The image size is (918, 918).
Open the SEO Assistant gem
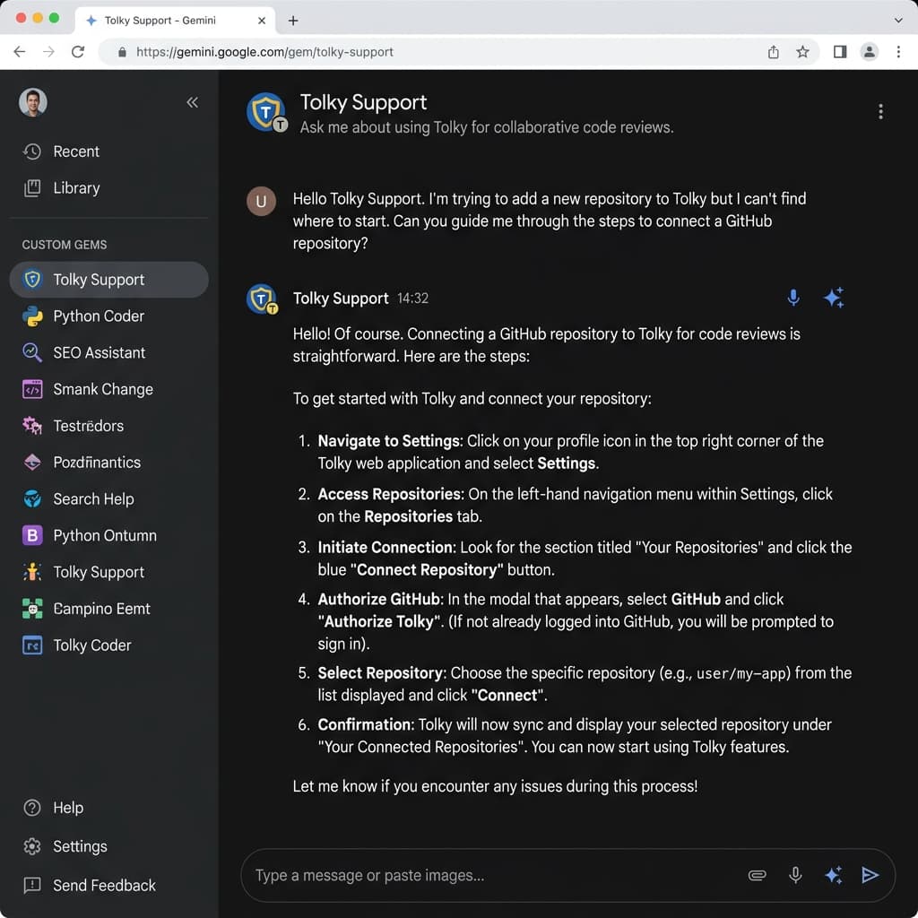[108, 352]
